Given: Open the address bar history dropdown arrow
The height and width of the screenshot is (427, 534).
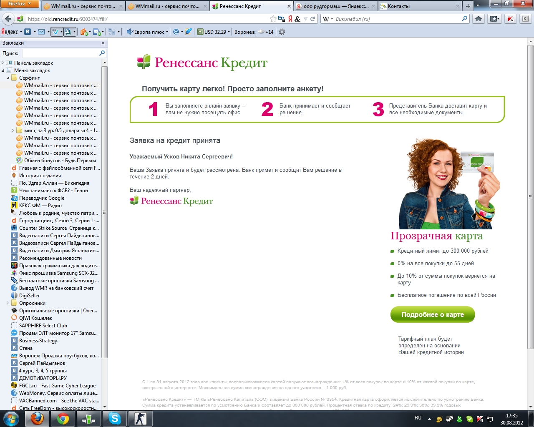Looking at the screenshot, I should point(305,19).
